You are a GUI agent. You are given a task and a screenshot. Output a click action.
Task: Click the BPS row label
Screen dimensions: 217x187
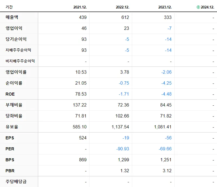(9, 160)
